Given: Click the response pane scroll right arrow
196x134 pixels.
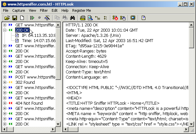Looking at the screenshot, I should point(186,129).
